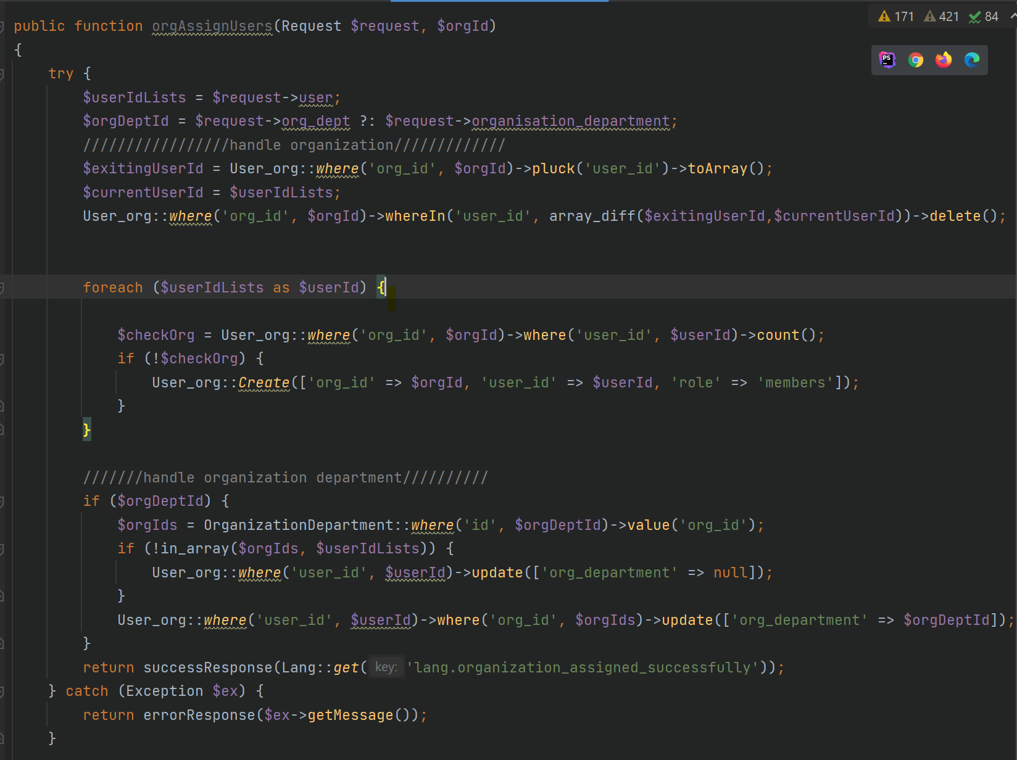Click the right-edge editor scrollbar

[1014, 370]
